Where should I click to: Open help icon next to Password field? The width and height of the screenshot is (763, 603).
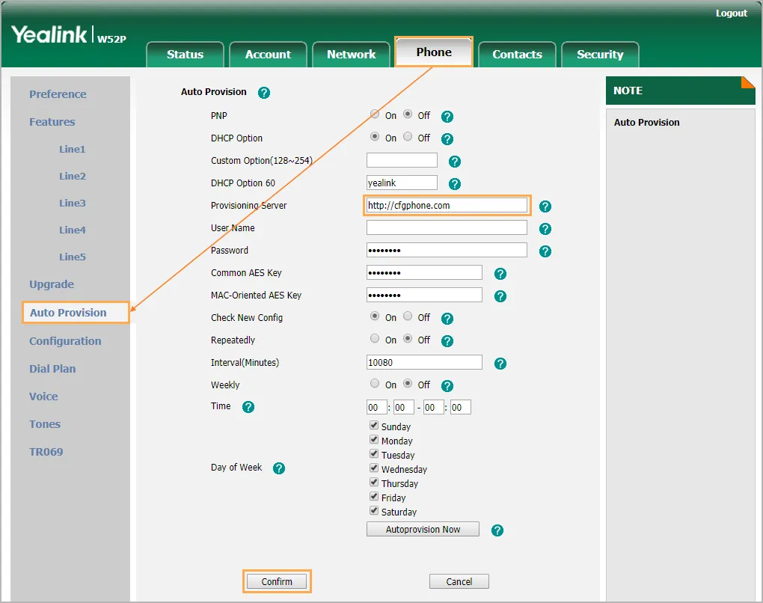(545, 251)
